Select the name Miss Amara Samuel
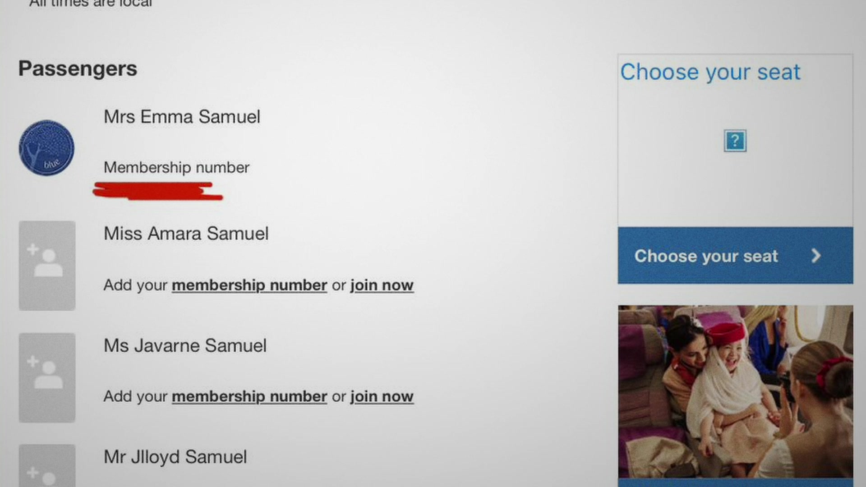The width and height of the screenshot is (866, 487). pyautogui.click(x=186, y=234)
